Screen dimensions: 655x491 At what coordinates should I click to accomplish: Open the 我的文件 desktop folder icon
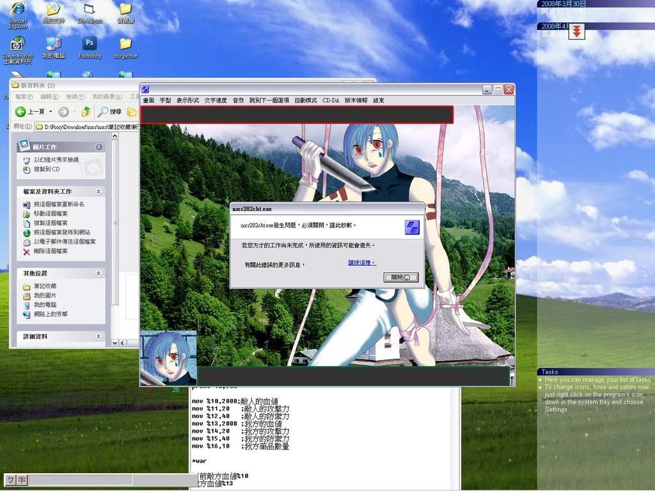point(54,13)
